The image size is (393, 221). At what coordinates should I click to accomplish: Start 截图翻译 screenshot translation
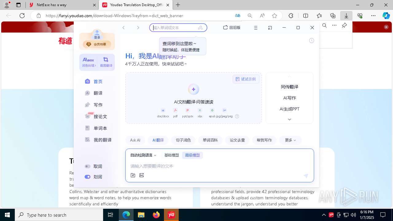click(106, 62)
